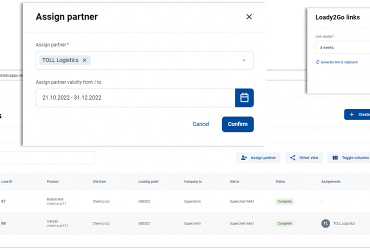Open the Driver view share button
Image resolution: width=370 pixels, height=250 pixels.
[303, 157]
